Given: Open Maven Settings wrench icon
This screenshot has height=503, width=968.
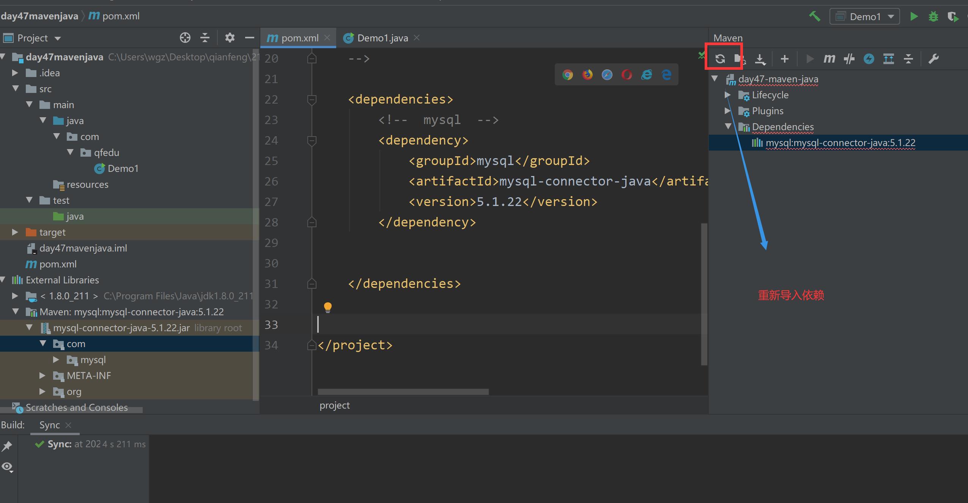Looking at the screenshot, I should 933,59.
